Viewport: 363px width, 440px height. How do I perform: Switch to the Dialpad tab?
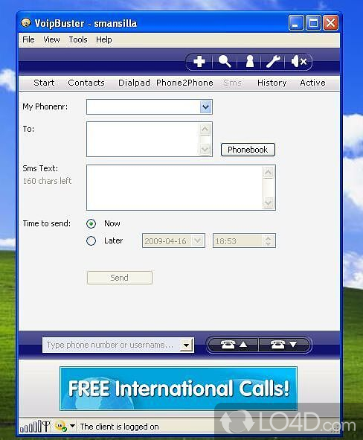pos(134,83)
